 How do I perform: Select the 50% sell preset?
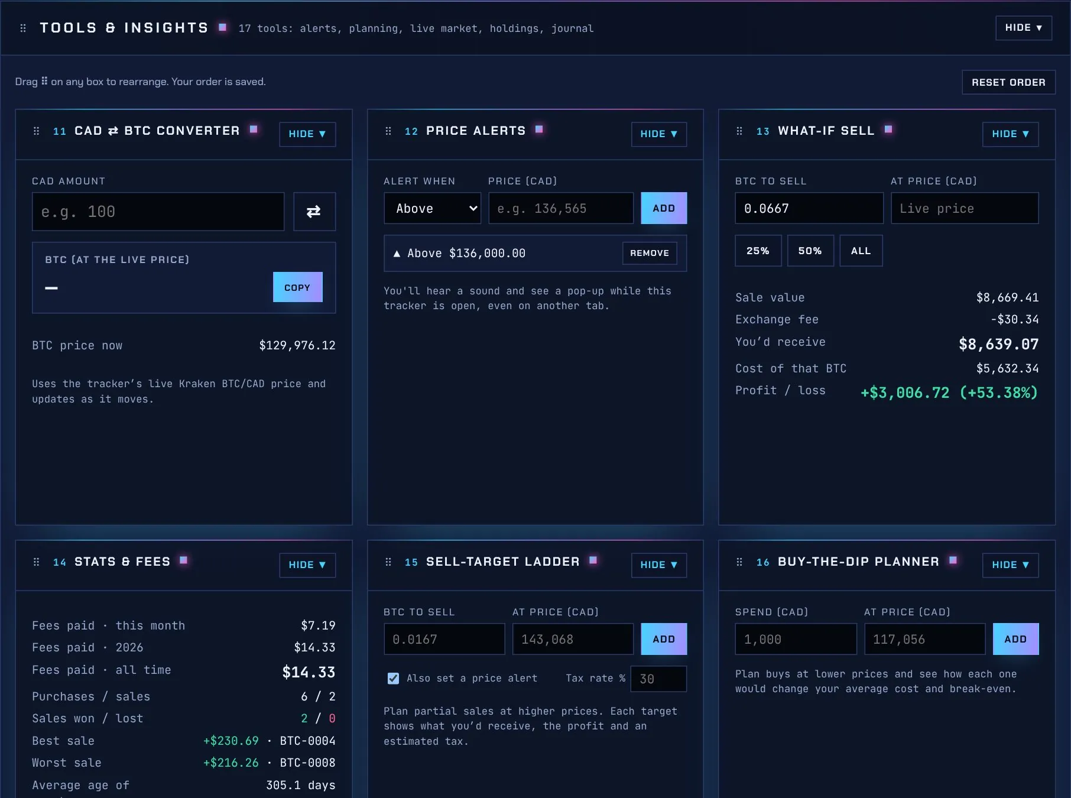810,251
